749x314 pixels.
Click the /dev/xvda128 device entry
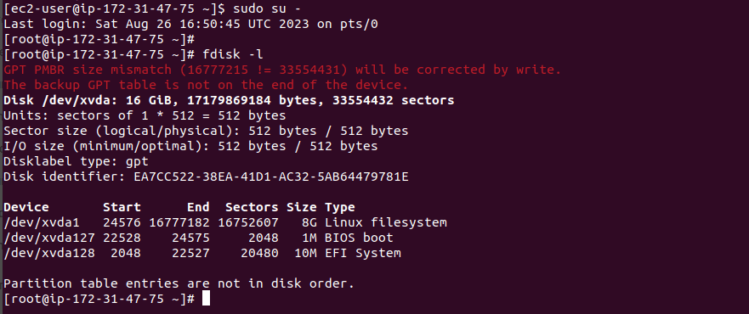(49, 253)
